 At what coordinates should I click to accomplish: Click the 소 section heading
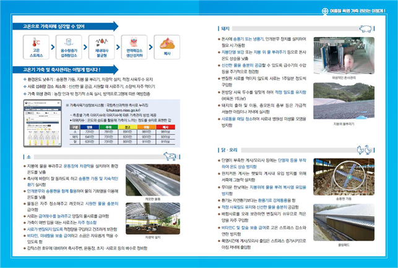click(28, 157)
